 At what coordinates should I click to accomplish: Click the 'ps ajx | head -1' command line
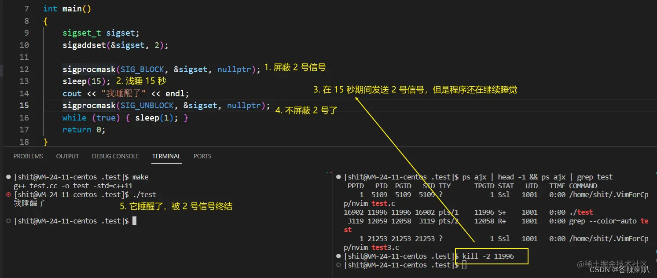537,177
